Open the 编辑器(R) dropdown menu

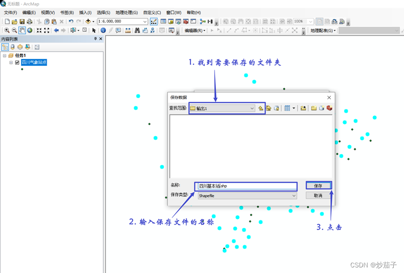195,30
